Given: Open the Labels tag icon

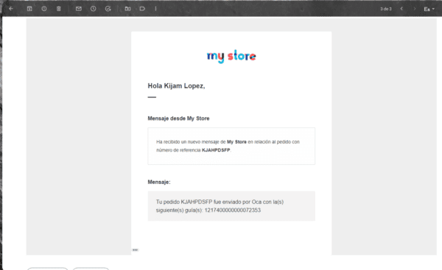Looking at the screenshot, I should (142, 9).
